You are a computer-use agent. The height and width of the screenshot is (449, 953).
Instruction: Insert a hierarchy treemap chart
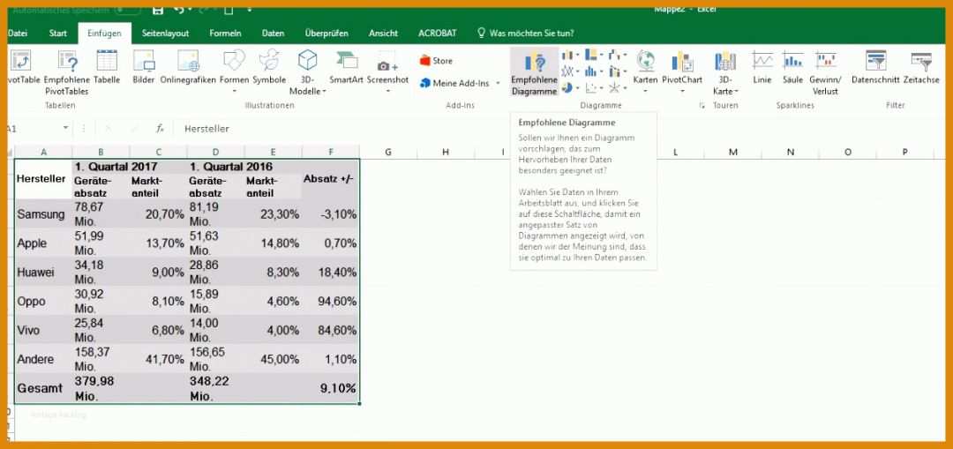[593, 56]
